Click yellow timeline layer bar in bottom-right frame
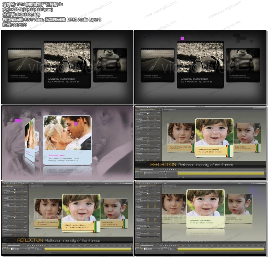Screen dimensions: 268x257 point(221,249)
